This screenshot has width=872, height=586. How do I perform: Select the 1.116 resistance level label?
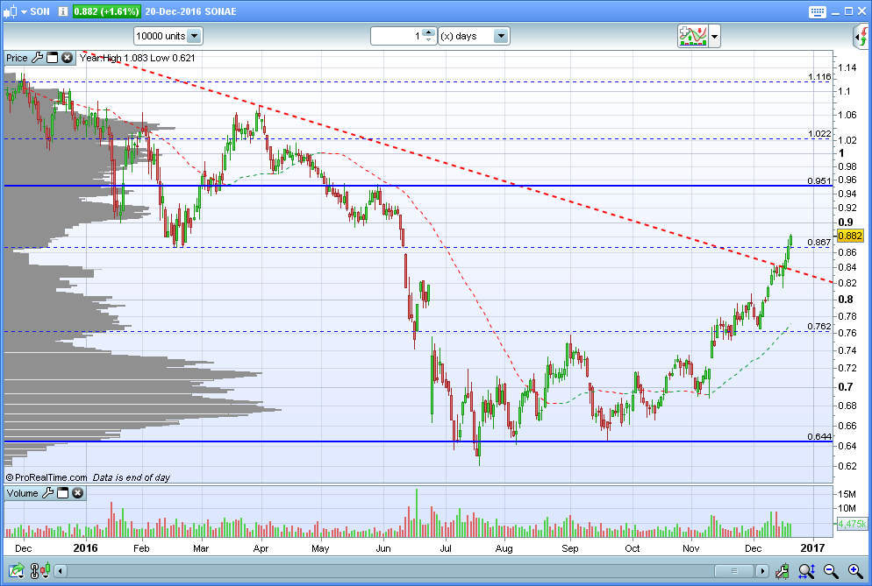pyautogui.click(x=819, y=77)
